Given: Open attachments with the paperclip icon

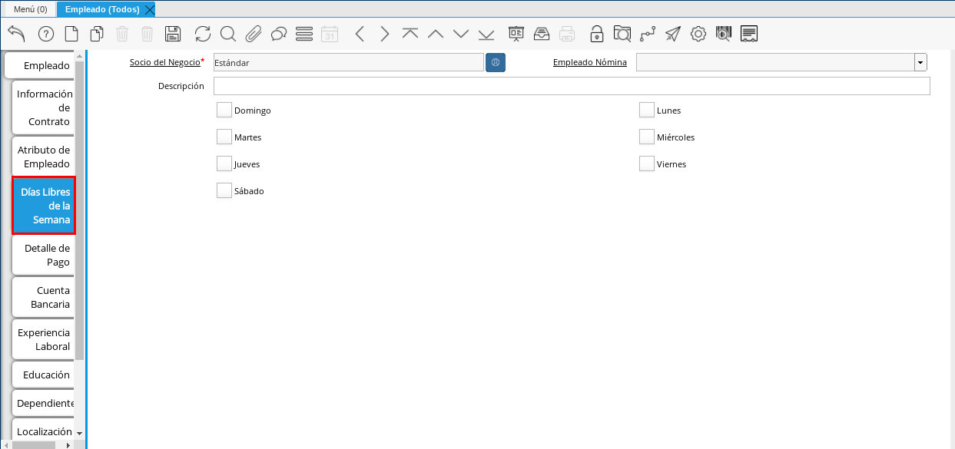Looking at the screenshot, I should pyautogui.click(x=254, y=34).
